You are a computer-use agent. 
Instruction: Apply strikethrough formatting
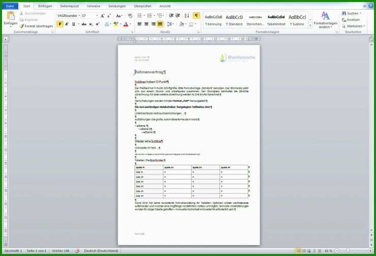(x=84, y=24)
